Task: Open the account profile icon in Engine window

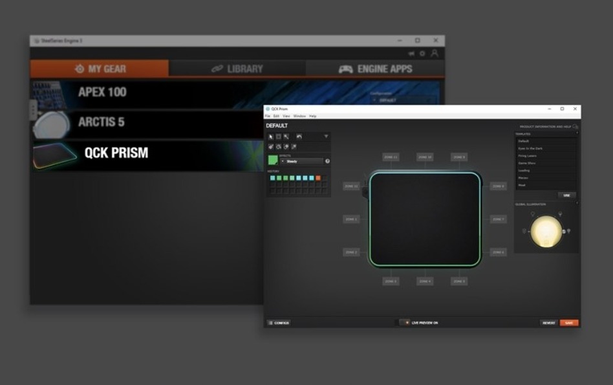Action: click(x=435, y=53)
